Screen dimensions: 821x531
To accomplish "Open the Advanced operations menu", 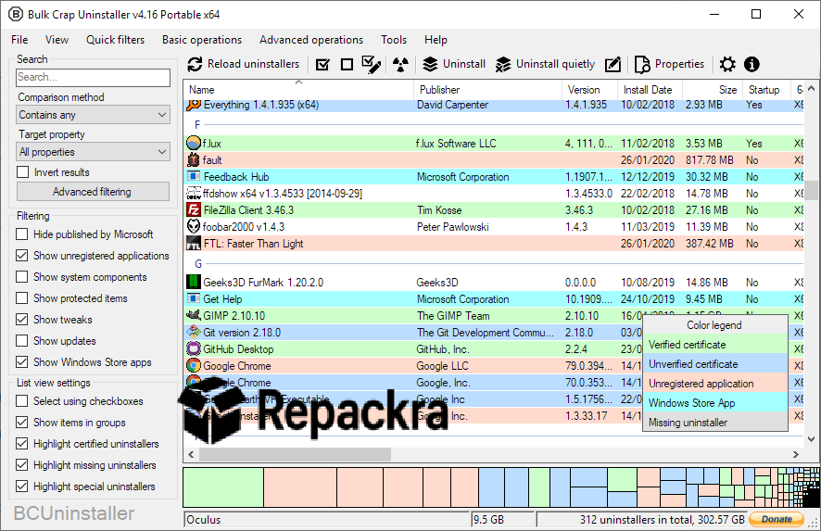I will point(311,40).
